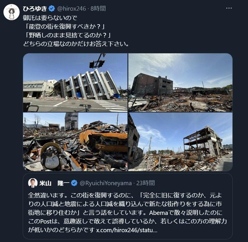
Task: Click 米山隆一's small profile avatar
Action: pos(33,183)
